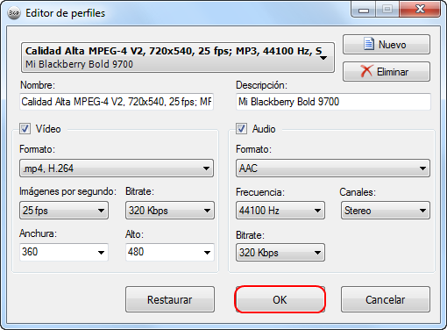This screenshot has width=447, height=330.
Task: Click into the Descripción text field
Action: click(x=333, y=102)
